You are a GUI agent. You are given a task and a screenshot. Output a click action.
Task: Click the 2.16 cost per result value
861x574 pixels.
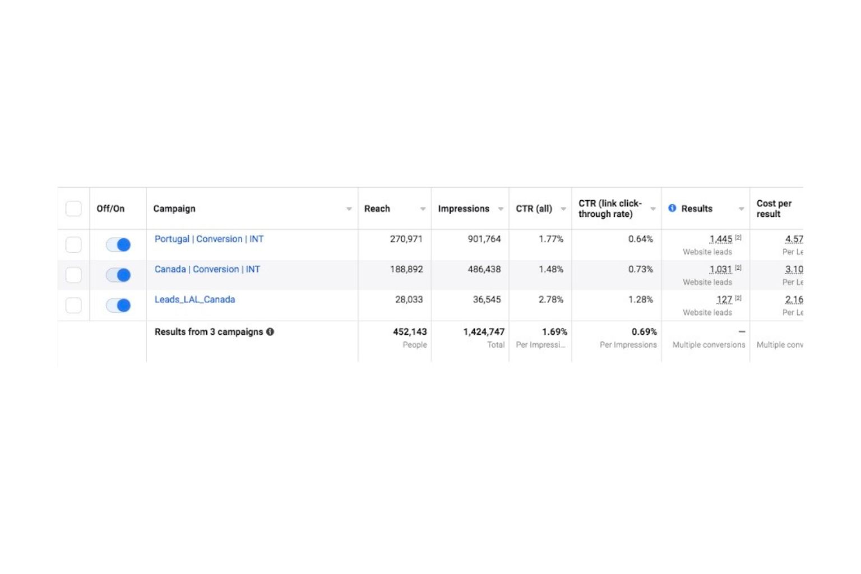794,300
